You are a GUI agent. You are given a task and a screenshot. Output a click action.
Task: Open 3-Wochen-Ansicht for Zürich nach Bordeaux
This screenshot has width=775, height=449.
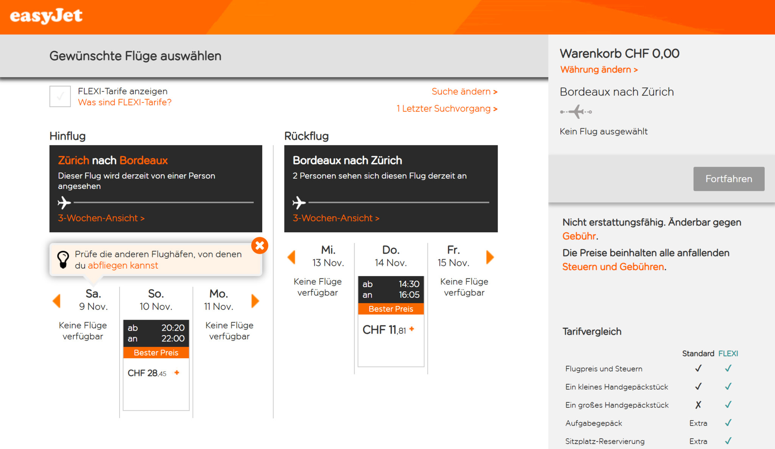(101, 218)
